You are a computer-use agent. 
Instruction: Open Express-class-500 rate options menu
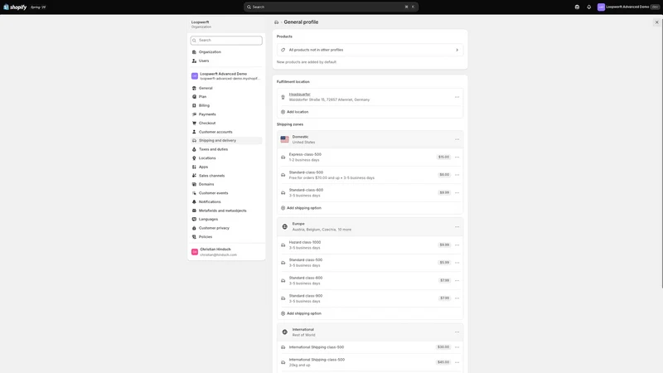(457, 157)
